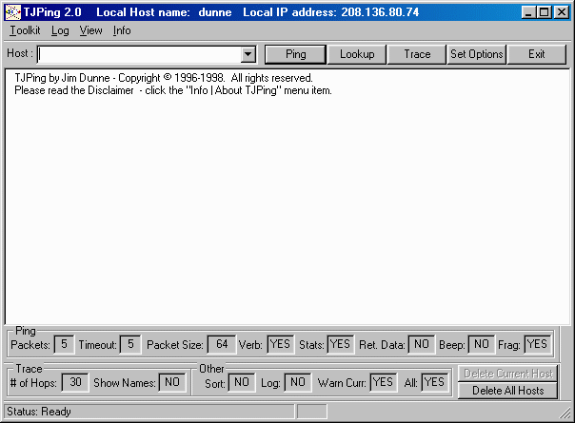Screen dimensions: 575x423
Task: Minimize the TJPing window
Action: (x=528, y=12)
